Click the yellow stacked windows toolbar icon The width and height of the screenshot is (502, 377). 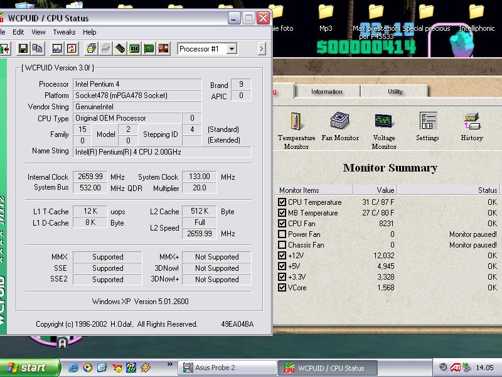pos(91,49)
